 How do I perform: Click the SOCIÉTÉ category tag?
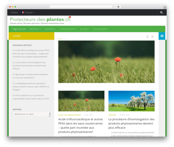click(112, 115)
